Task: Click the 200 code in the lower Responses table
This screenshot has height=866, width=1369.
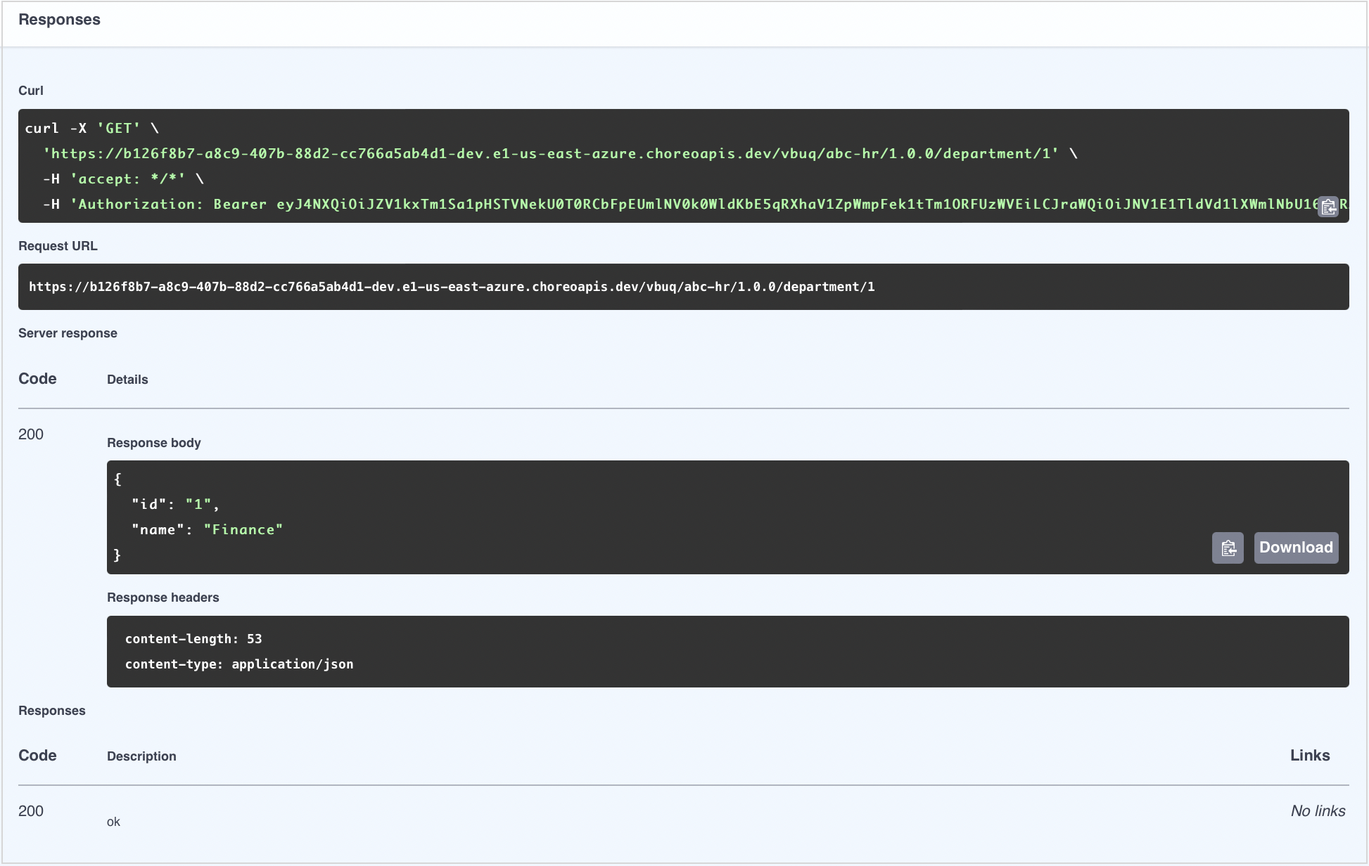Action: [x=31, y=811]
